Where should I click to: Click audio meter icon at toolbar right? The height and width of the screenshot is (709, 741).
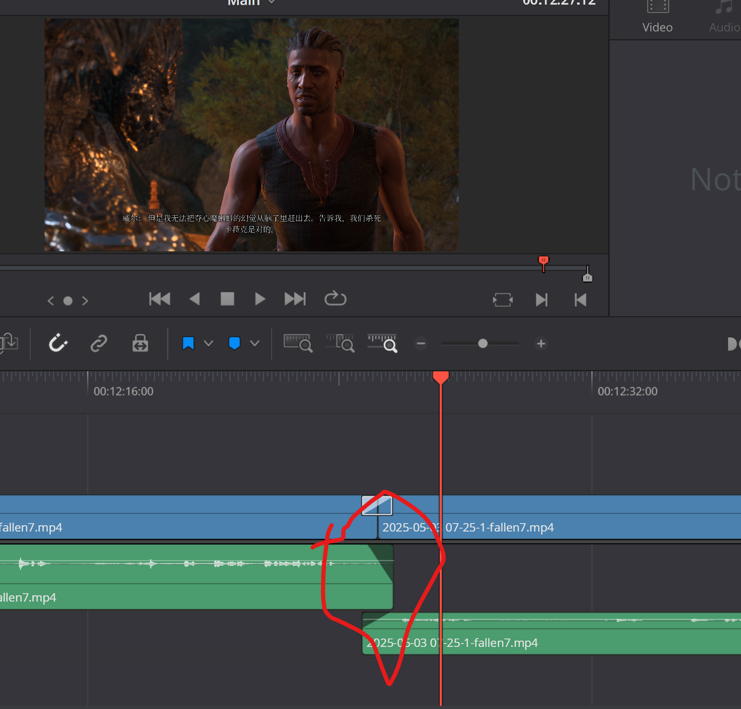(x=734, y=344)
